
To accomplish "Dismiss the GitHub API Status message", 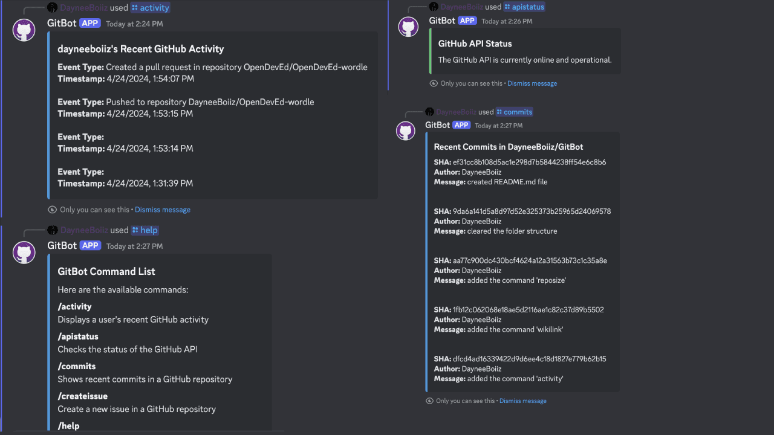I will (x=532, y=83).
